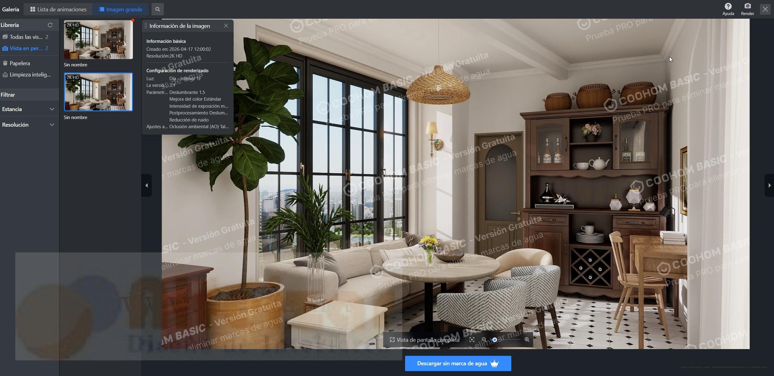Image resolution: width=774 pixels, height=376 pixels.
Task: Enter Vista de pantalla completa
Action: tap(424, 340)
